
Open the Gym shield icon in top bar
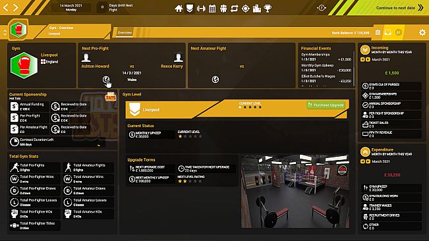tap(190, 9)
